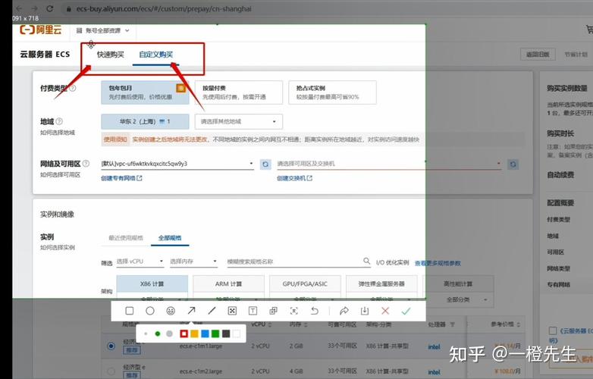Go back with the browser back arrow
The width and height of the screenshot is (593, 379).
click(19, 8)
